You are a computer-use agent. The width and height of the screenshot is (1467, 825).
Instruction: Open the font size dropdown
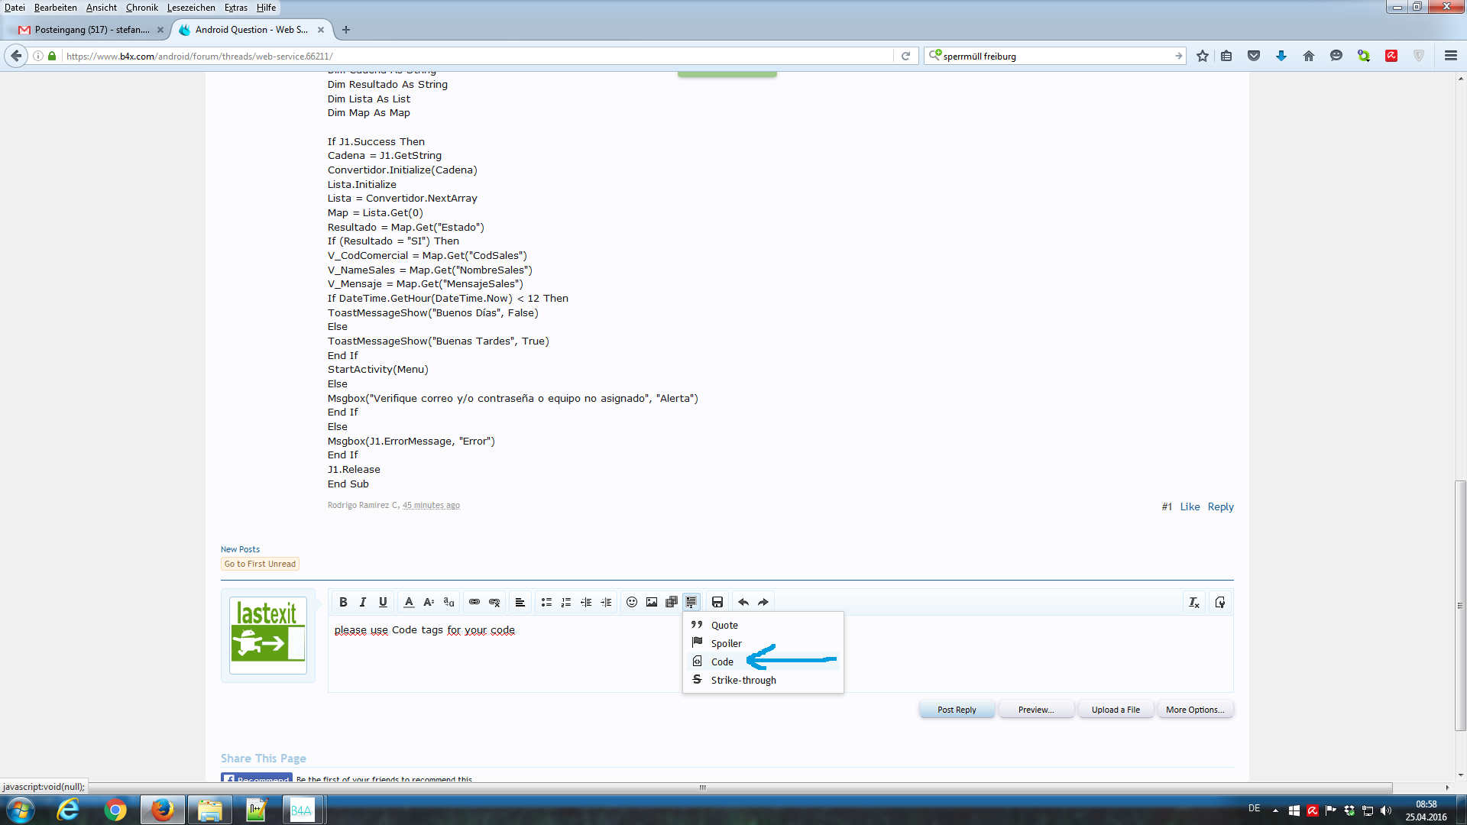pos(429,603)
